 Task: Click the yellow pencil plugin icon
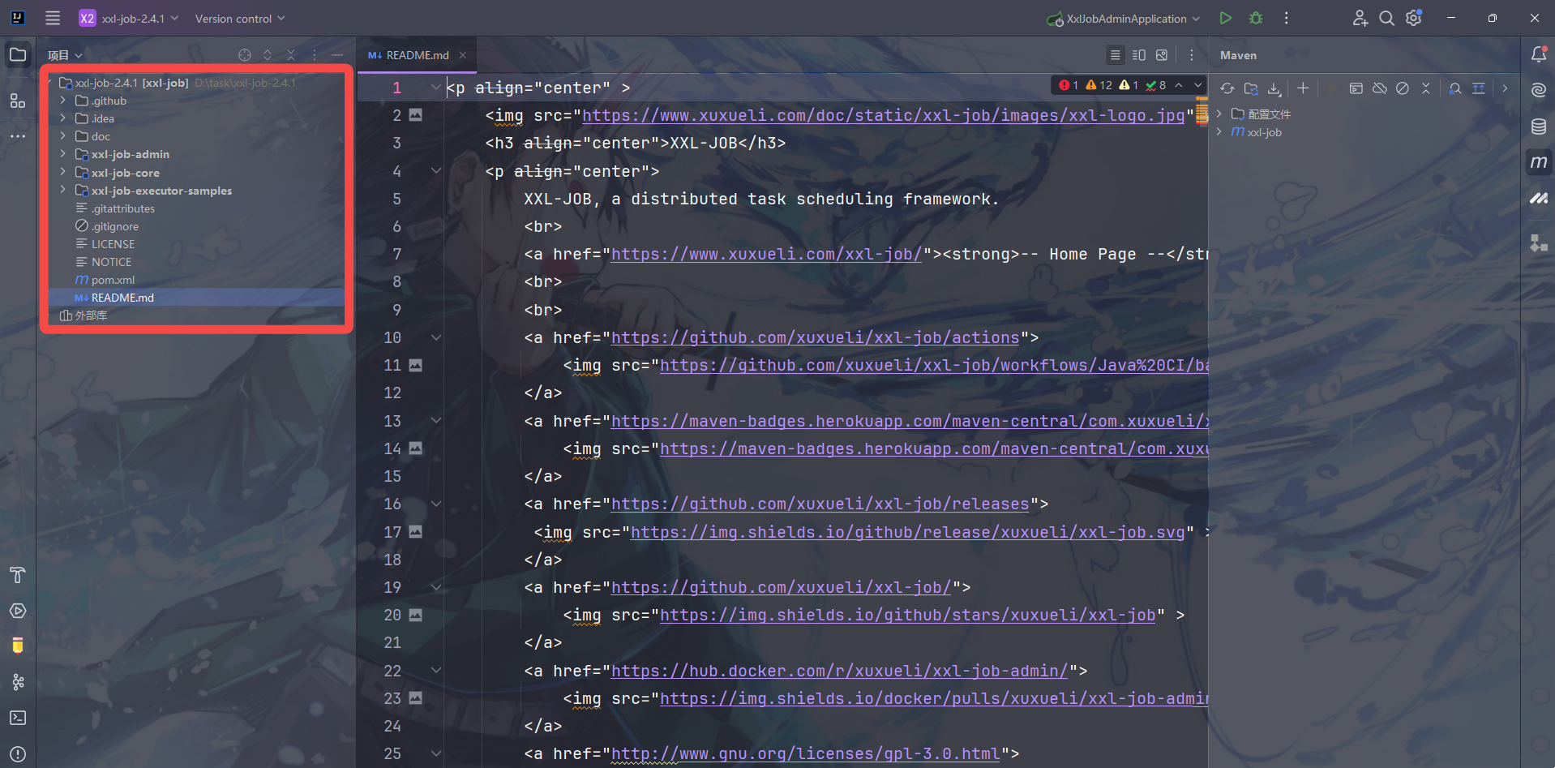[x=18, y=646]
